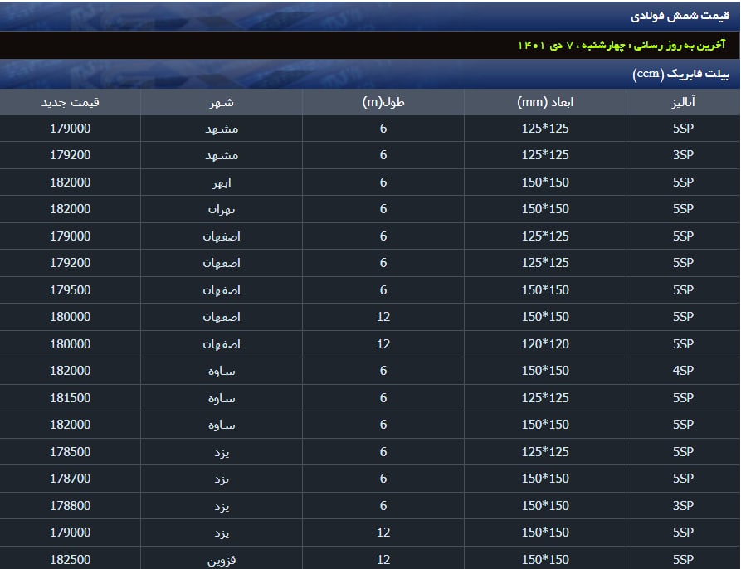The height and width of the screenshot is (569, 741).
Task: Click the ابعاد (mm) column header
Action: [x=545, y=102]
